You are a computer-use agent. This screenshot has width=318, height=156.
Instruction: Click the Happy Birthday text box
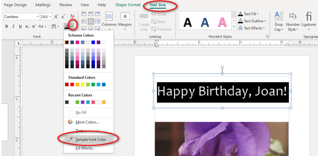pos(222,92)
